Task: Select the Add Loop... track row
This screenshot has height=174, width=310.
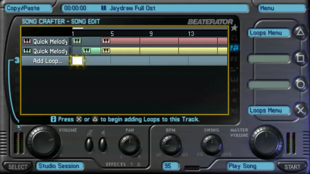Action: point(125,61)
